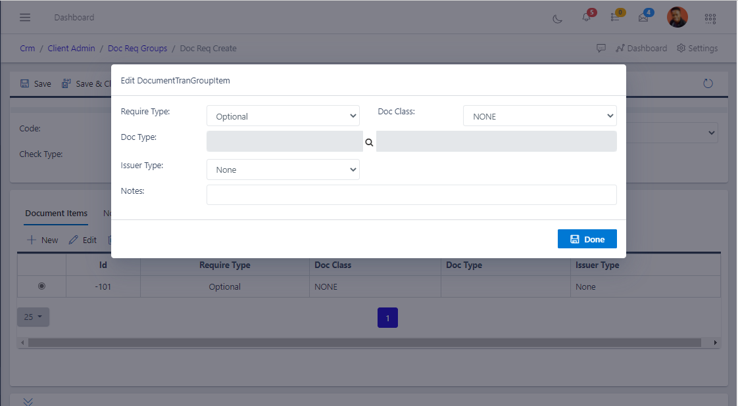
Task: Switch to the Document Items tab
Action: coord(55,214)
